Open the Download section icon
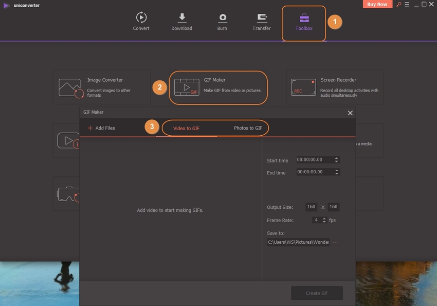This screenshot has height=306, width=437. (181, 17)
